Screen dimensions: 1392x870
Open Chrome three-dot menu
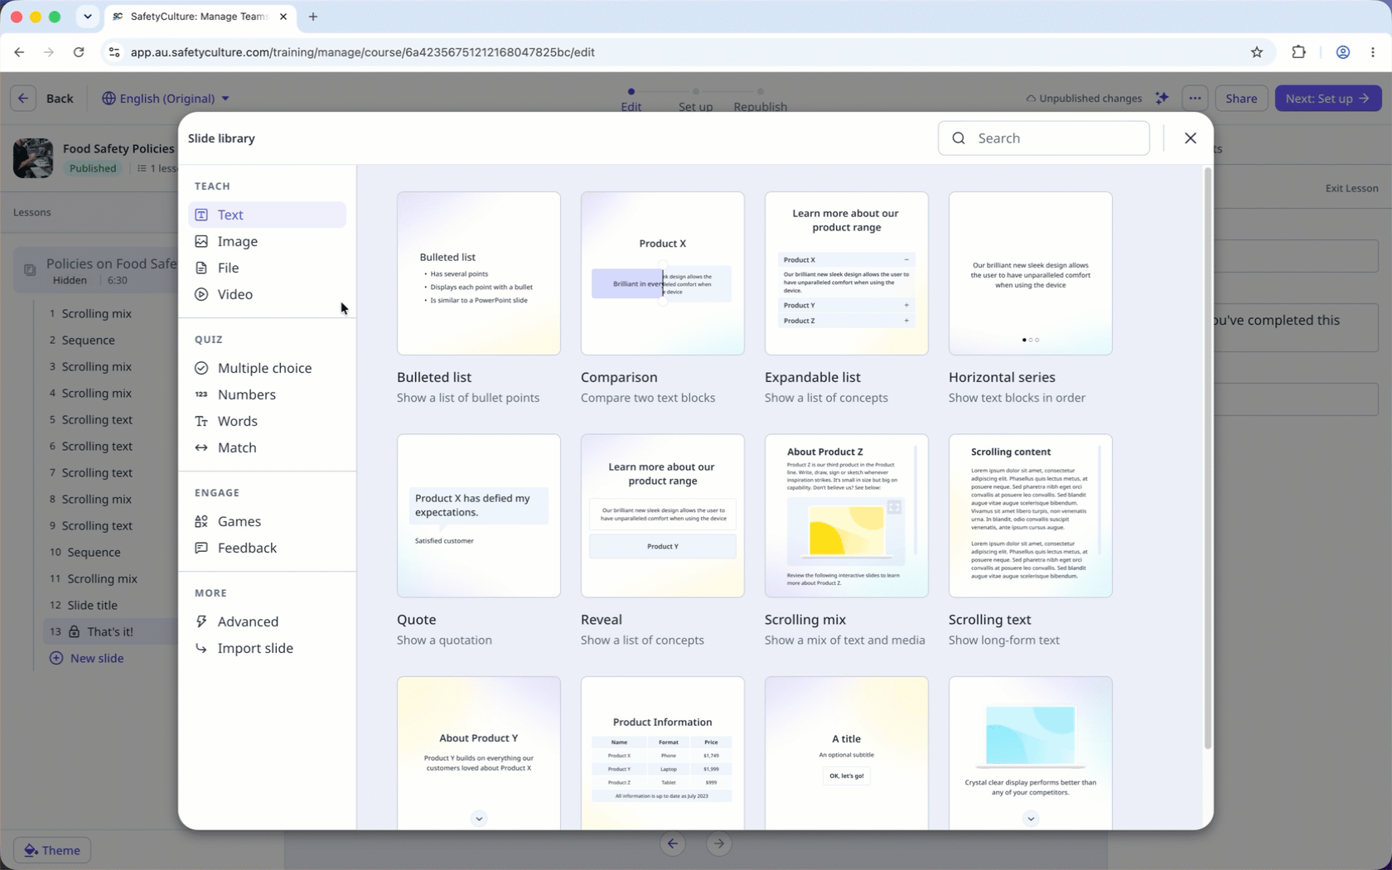point(1373,52)
